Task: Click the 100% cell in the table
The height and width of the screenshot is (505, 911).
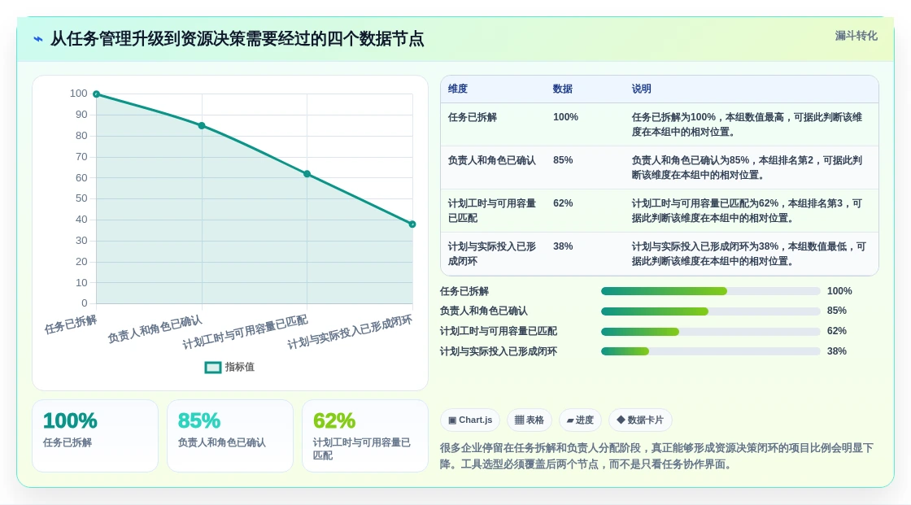Action: (565, 117)
